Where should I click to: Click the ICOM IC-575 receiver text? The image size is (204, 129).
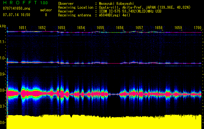pos(130,11)
